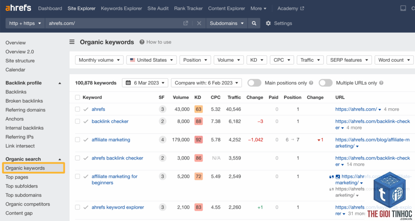Open Rank Tracker tab
Image resolution: width=415 pixels, height=221 pixels.
[188, 8]
